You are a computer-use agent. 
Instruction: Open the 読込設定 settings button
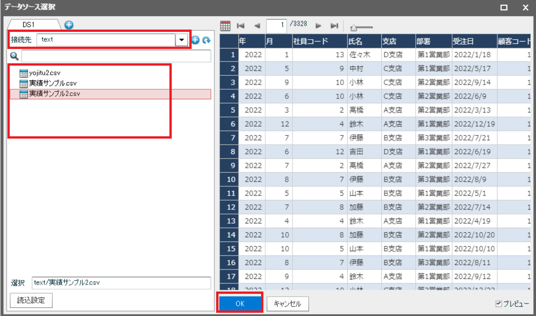31,300
